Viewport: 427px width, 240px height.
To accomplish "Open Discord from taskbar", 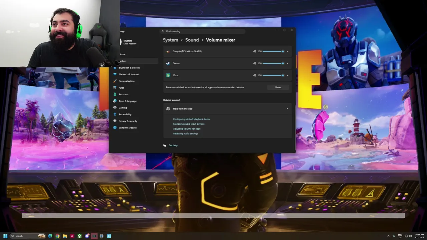I will click(87, 236).
